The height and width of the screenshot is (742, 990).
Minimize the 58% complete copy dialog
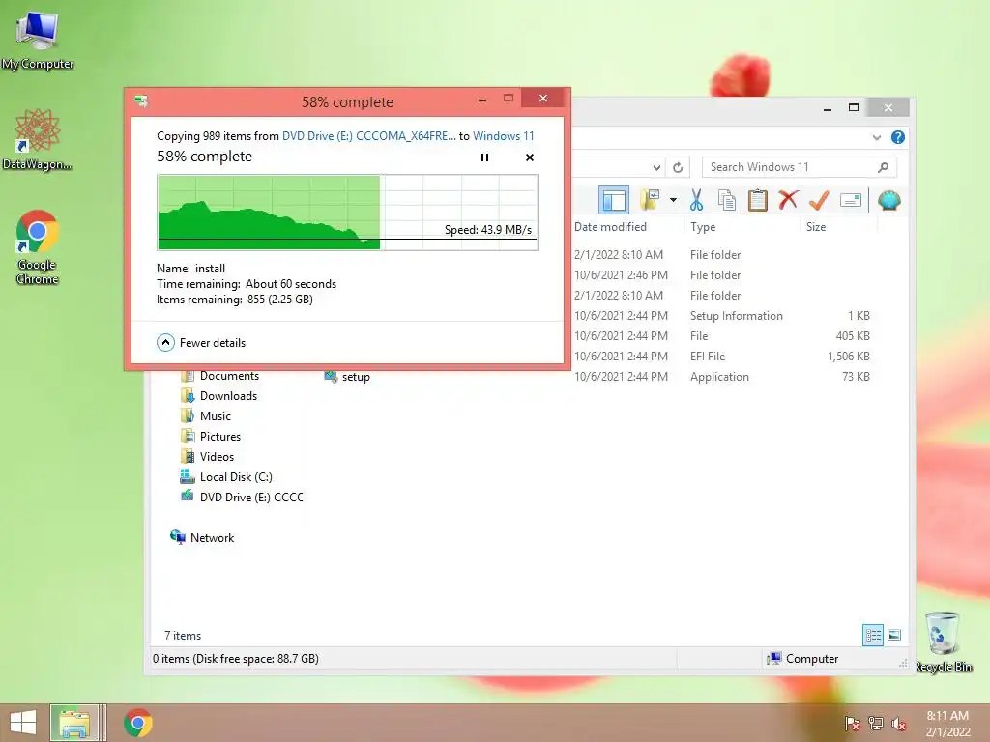tap(481, 100)
